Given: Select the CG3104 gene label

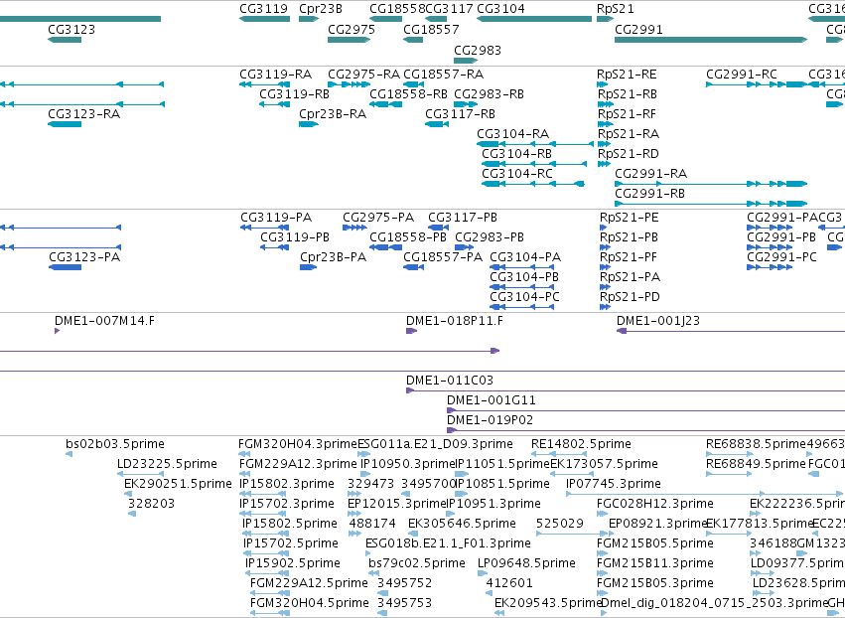Looking at the screenshot, I should pos(500,9).
